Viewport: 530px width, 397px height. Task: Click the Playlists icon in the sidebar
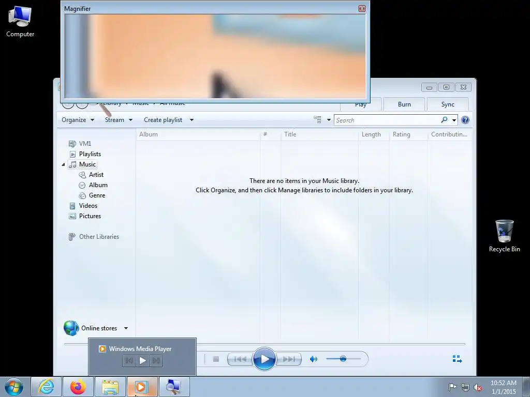pos(72,154)
